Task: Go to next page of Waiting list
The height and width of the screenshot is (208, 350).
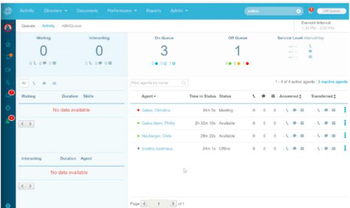Action: (30, 124)
